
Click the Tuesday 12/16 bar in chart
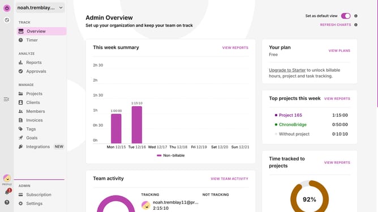(137, 125)
